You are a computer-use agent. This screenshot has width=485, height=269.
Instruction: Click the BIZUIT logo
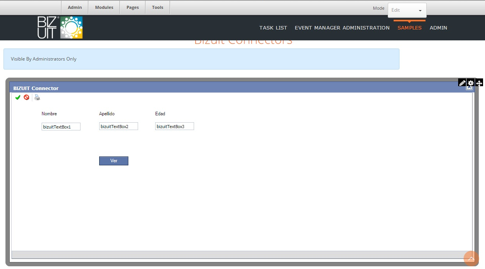(x=60, y=28)
